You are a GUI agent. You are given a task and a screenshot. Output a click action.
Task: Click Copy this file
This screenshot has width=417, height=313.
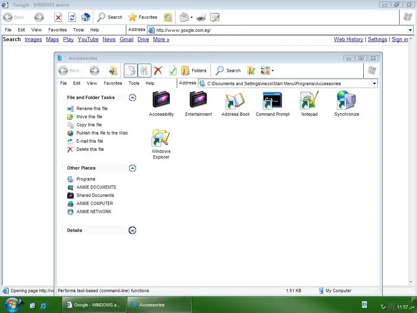[x=89, y=125]
